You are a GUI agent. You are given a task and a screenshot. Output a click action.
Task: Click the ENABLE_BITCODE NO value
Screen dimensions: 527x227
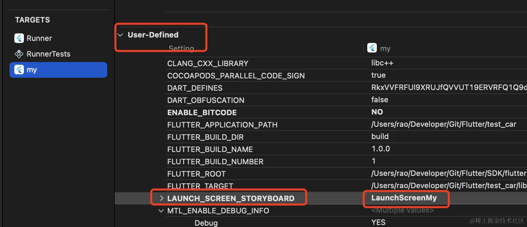[377, 112]
